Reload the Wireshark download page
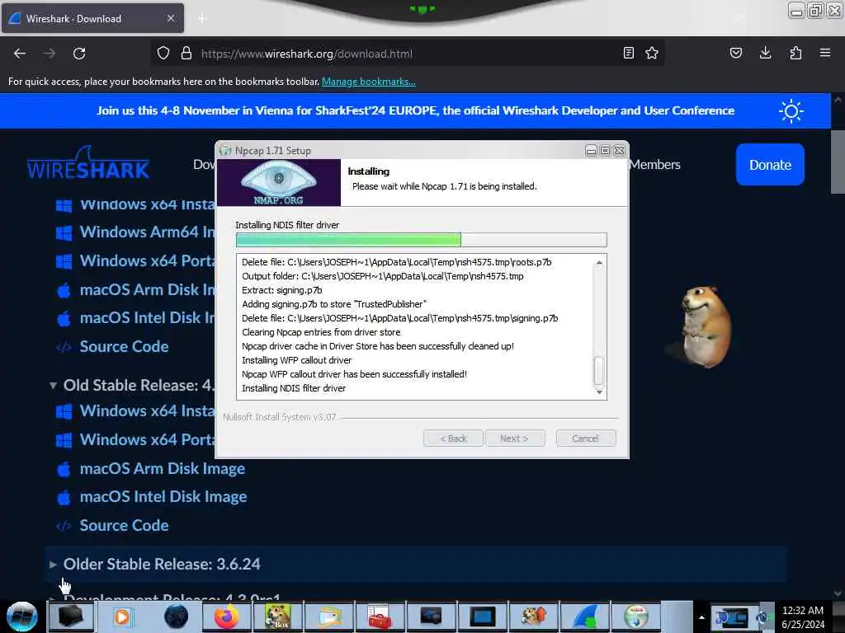The width and height of the screenshot is (845, 633). pos(79,54)
